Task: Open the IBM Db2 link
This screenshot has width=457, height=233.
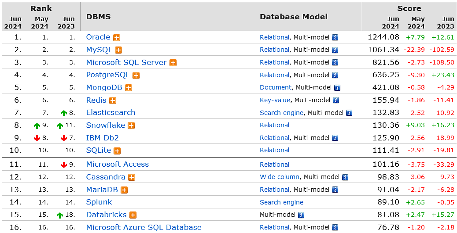Action: (102, 138)
